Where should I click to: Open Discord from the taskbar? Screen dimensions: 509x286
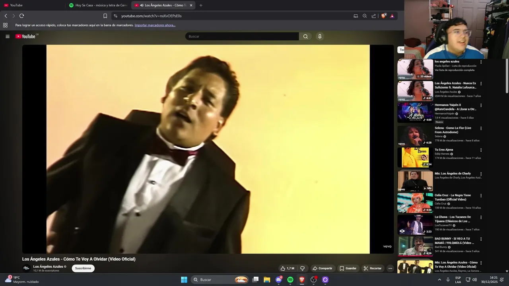[x=279, y=280]
